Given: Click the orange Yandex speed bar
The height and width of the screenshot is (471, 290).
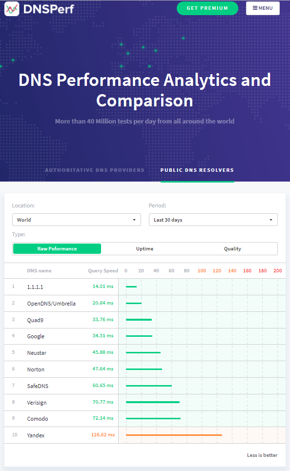Looking at the screenshot, I should point(174,435).
